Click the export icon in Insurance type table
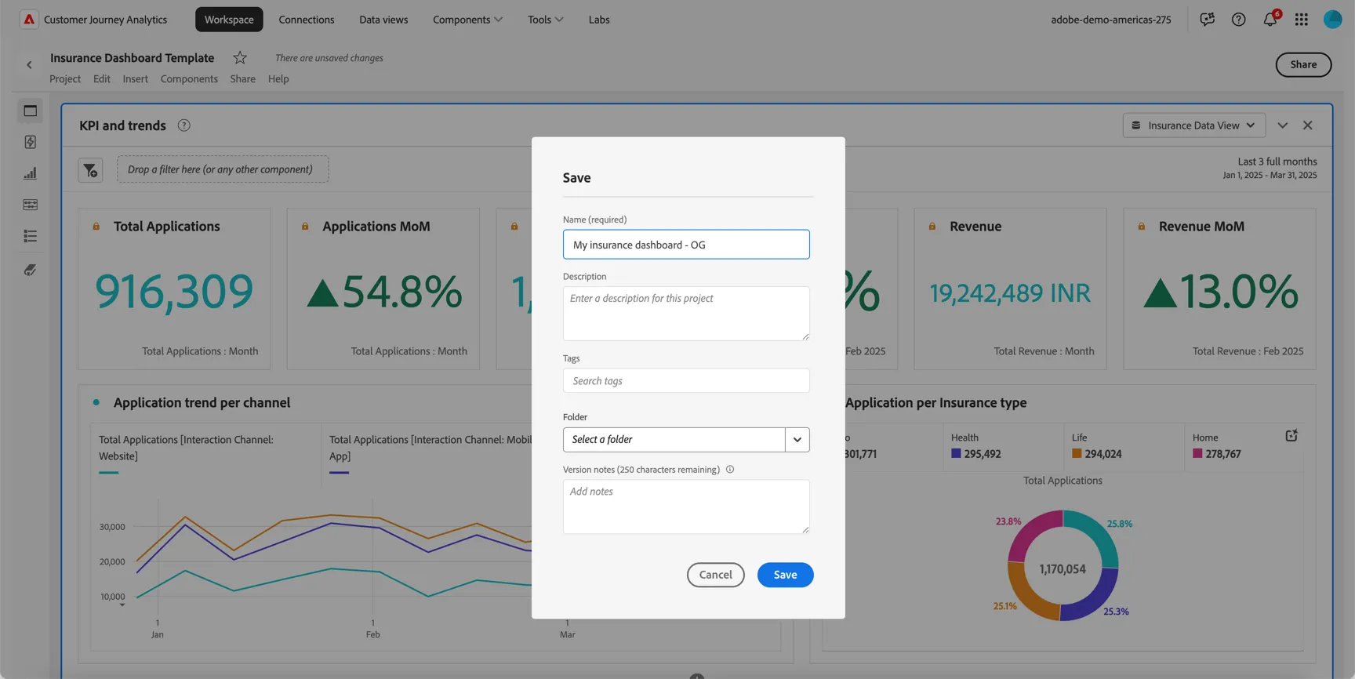 tap(1291, 435)
